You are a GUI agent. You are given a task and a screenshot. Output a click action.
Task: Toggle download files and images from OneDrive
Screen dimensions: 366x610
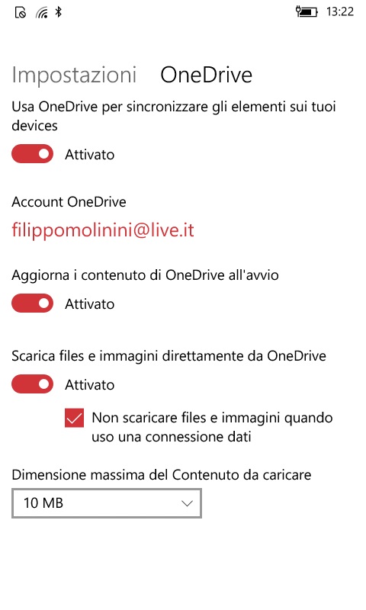(32, 384)
